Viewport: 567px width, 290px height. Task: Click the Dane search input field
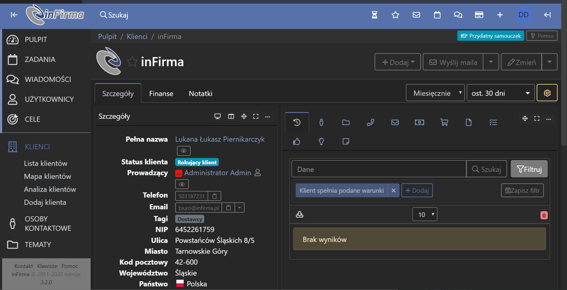(379, 169)
